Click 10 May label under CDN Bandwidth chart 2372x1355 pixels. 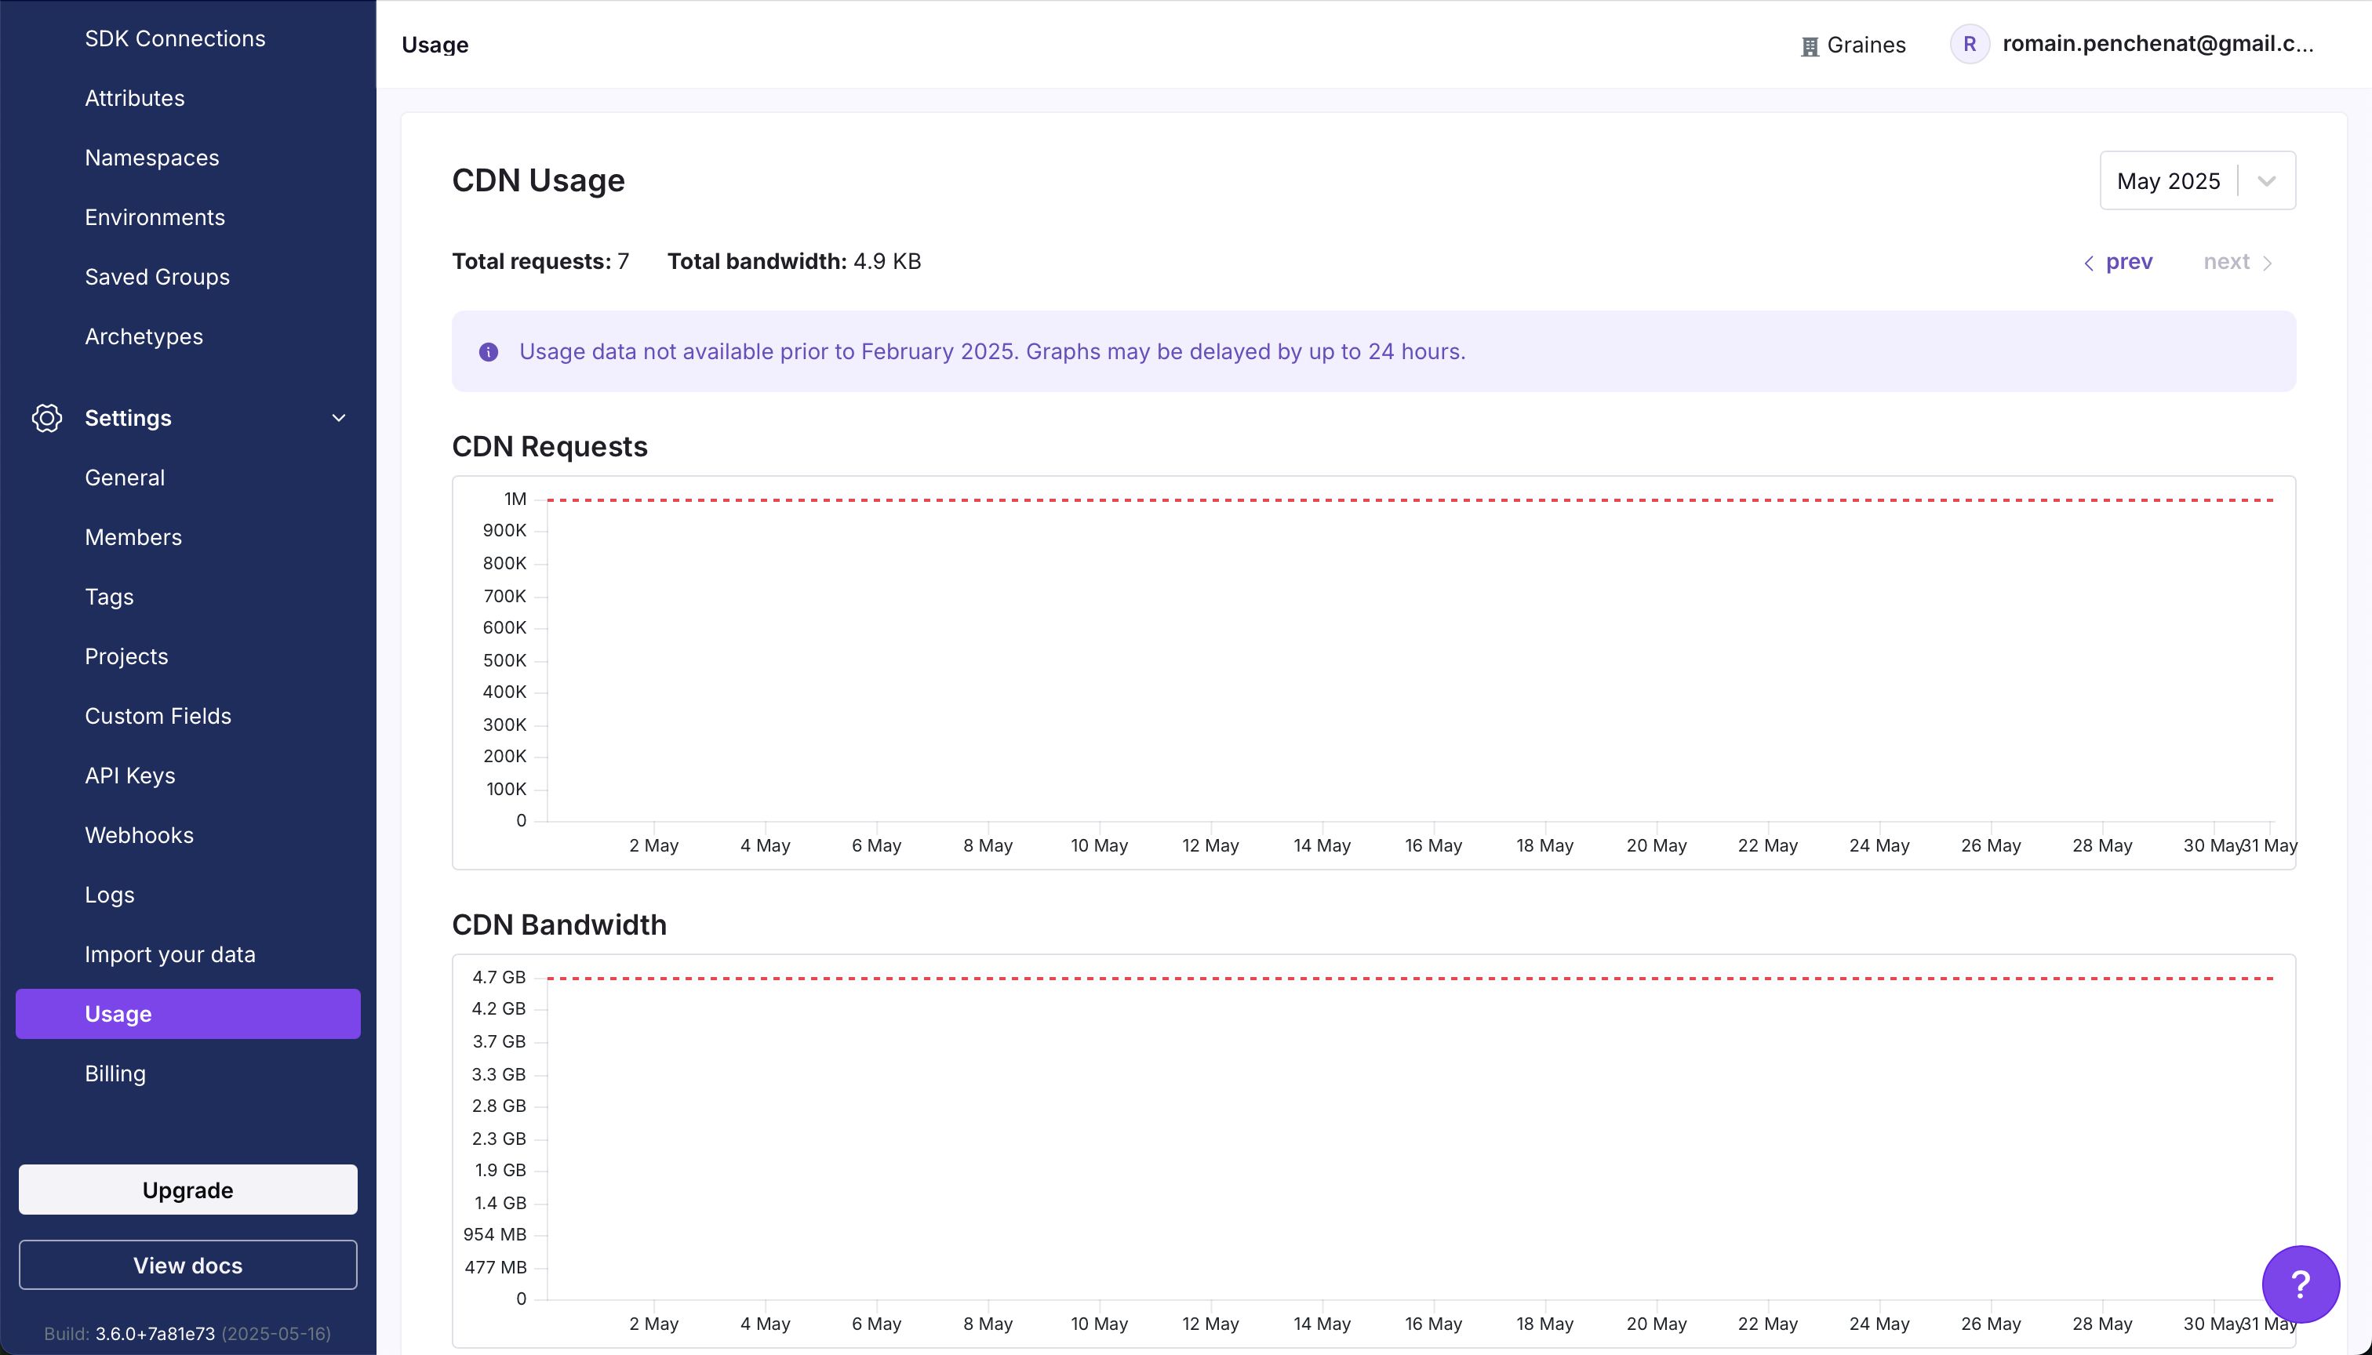pos(1100,1324)
